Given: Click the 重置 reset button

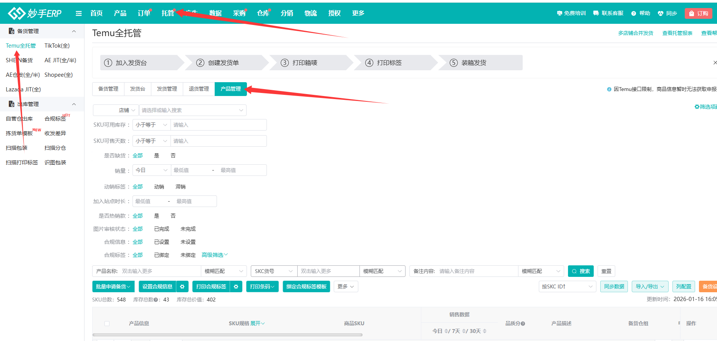Looking at the screenshot, I should point(606,271).
